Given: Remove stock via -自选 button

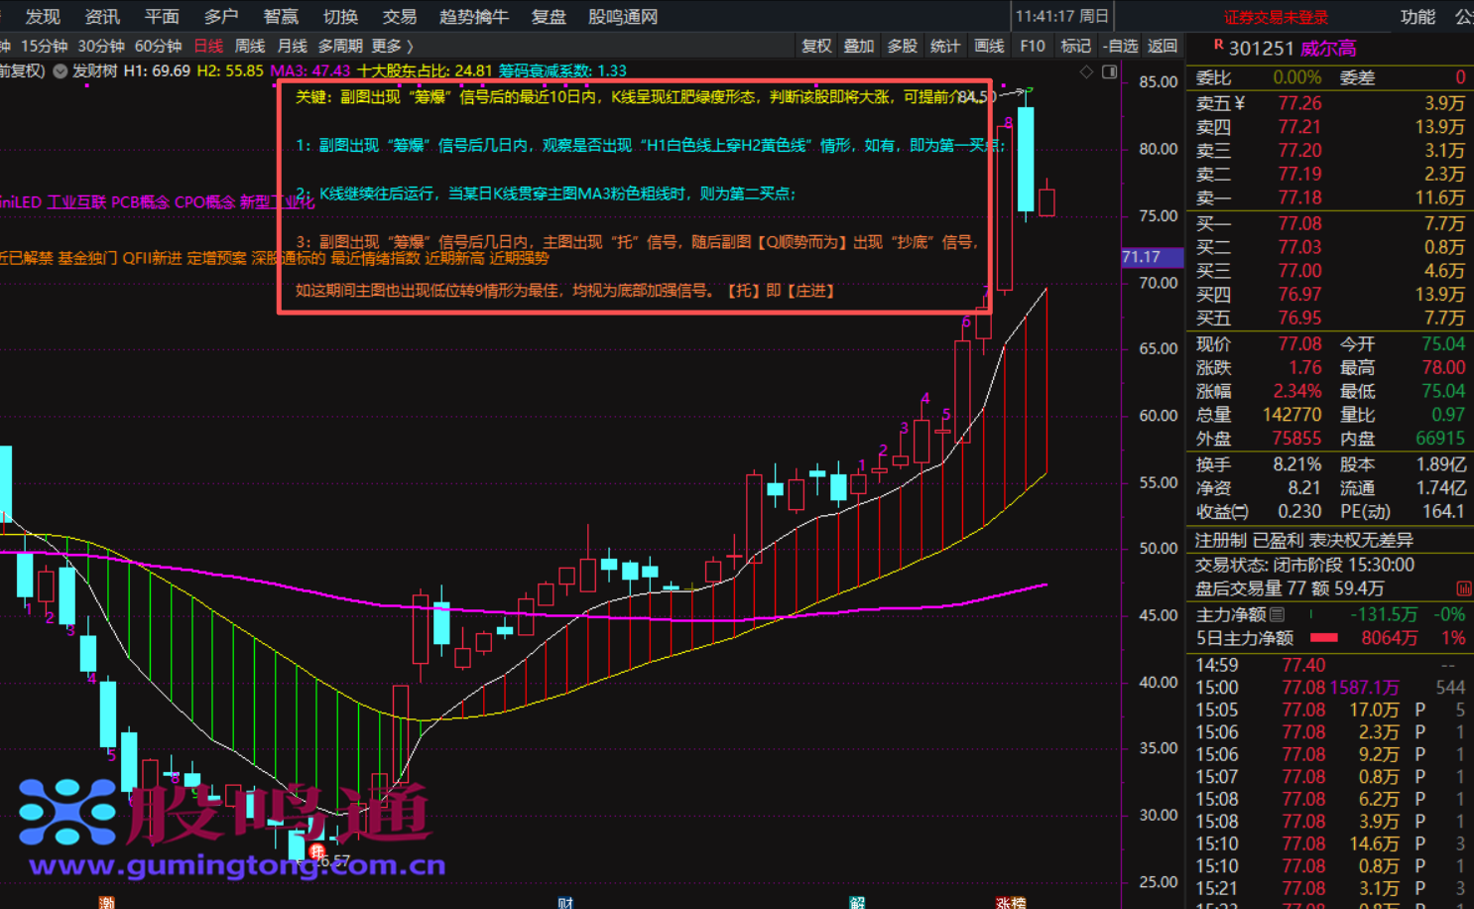Looking at the screenshot, I should pos(1121,46).
